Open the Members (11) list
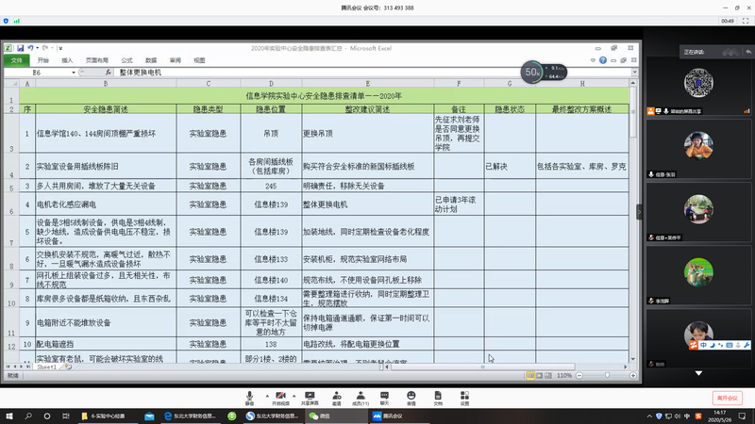755x424 pixels. 359,393
